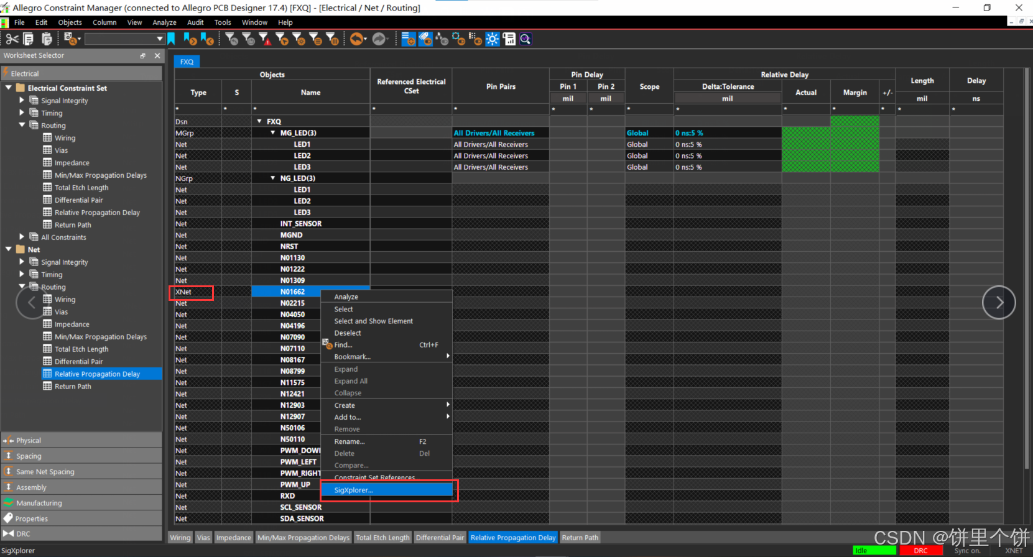Select Impedance worksheet under Electrical Routing
1033x557 pixels.
pos(72,162)
